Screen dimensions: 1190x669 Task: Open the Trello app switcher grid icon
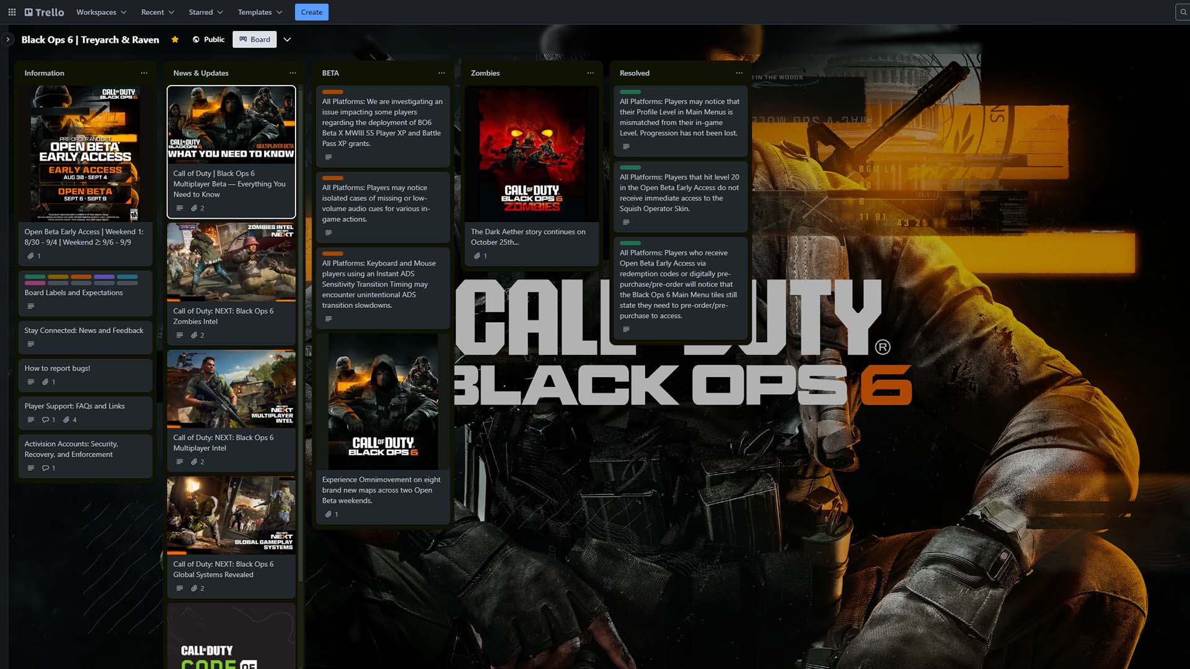[x=11, y=12]
